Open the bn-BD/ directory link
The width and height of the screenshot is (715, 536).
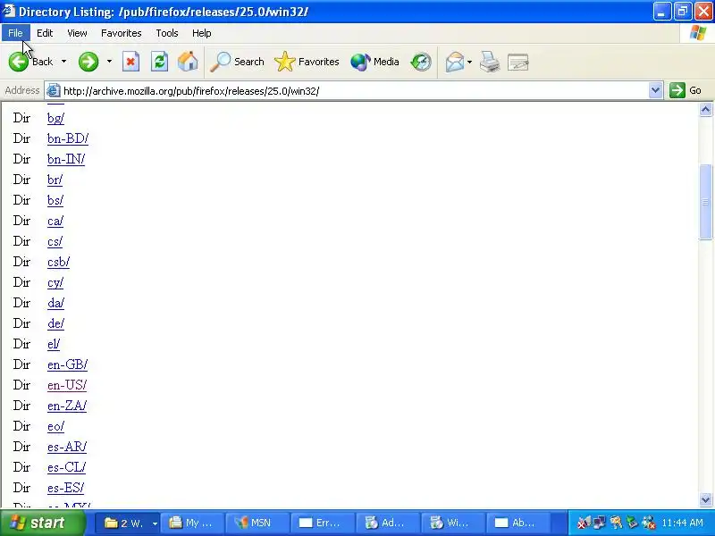click(68, 138)
